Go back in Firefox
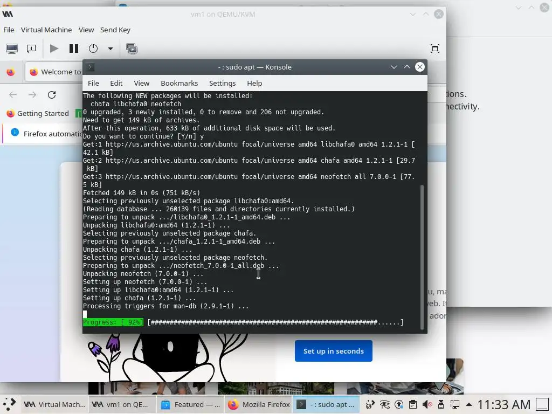 click(x=13, y=95)
